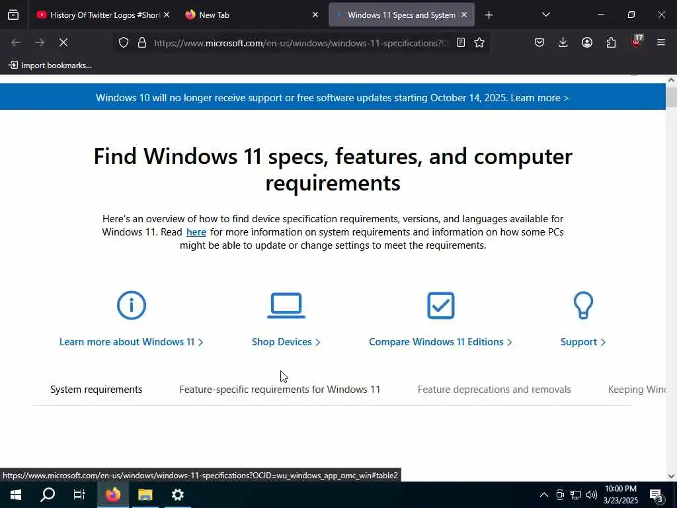677x508 pixels.
Task: Stop loading the page
Action: (x=63, y=43)
